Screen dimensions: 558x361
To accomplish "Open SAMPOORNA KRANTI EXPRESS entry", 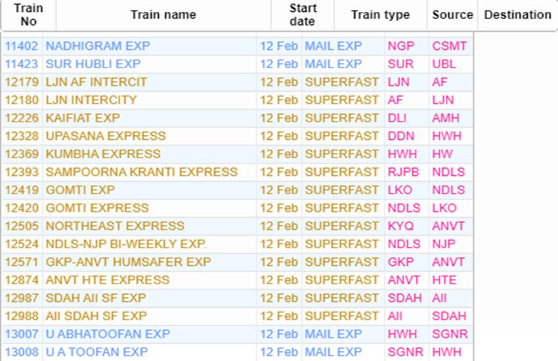I will pyautogui.click(x=142, y=172).
